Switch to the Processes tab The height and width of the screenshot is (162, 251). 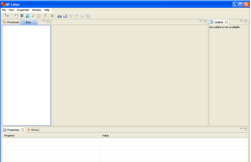click(x=11, y=22)
